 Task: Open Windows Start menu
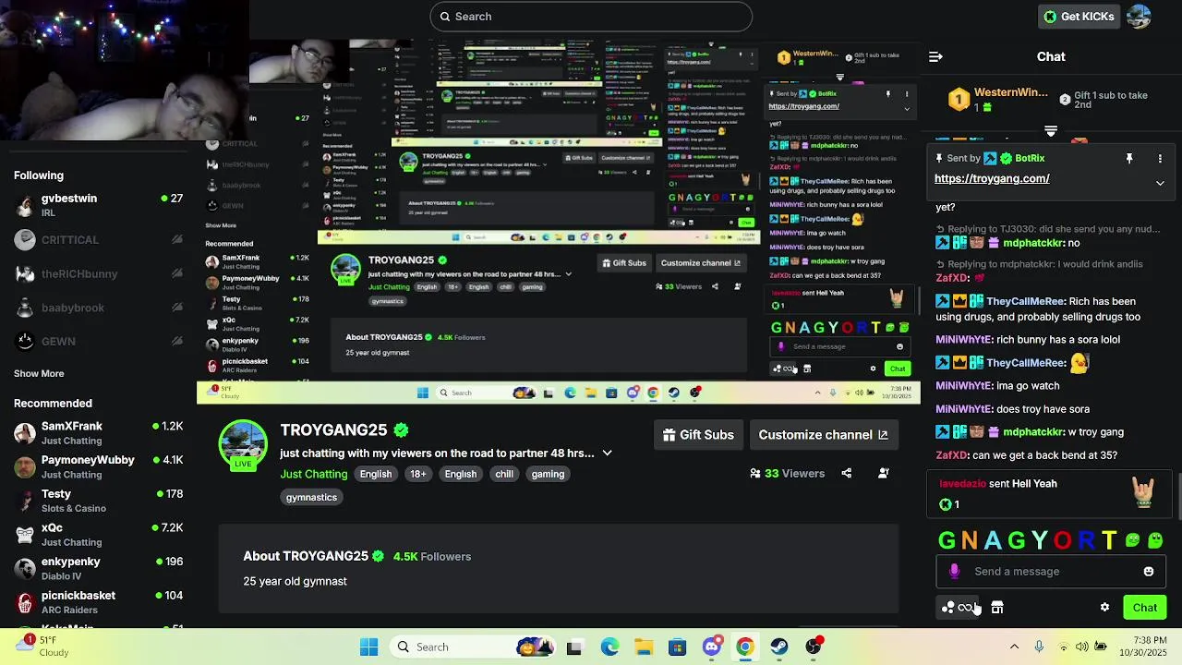tap(368, 647)
